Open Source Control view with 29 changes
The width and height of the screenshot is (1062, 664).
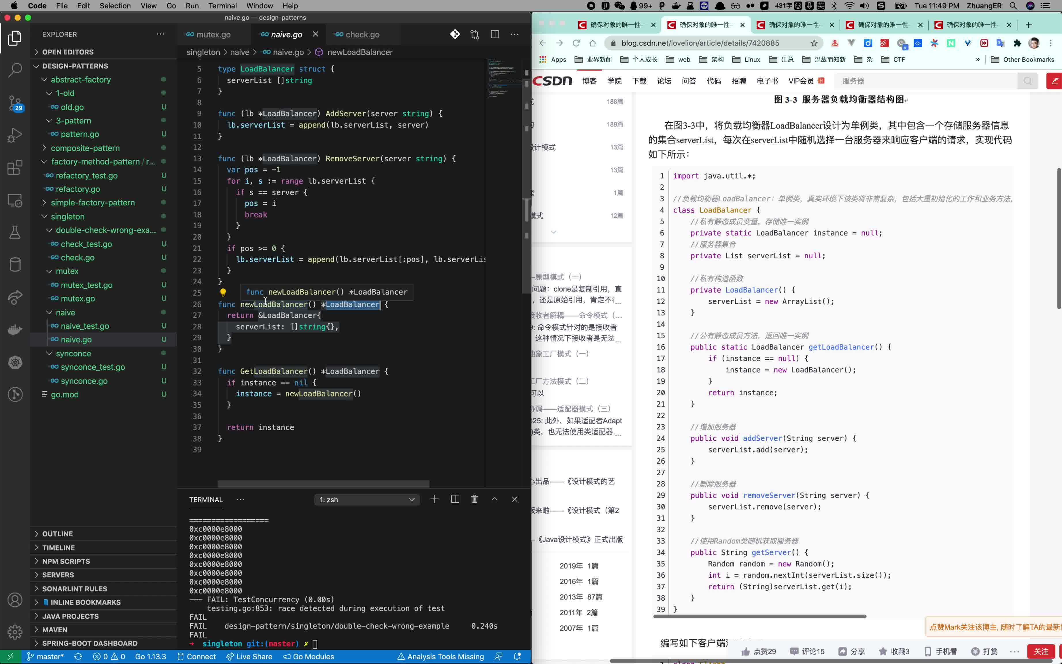pyautogui.click(x=15, y=103)
